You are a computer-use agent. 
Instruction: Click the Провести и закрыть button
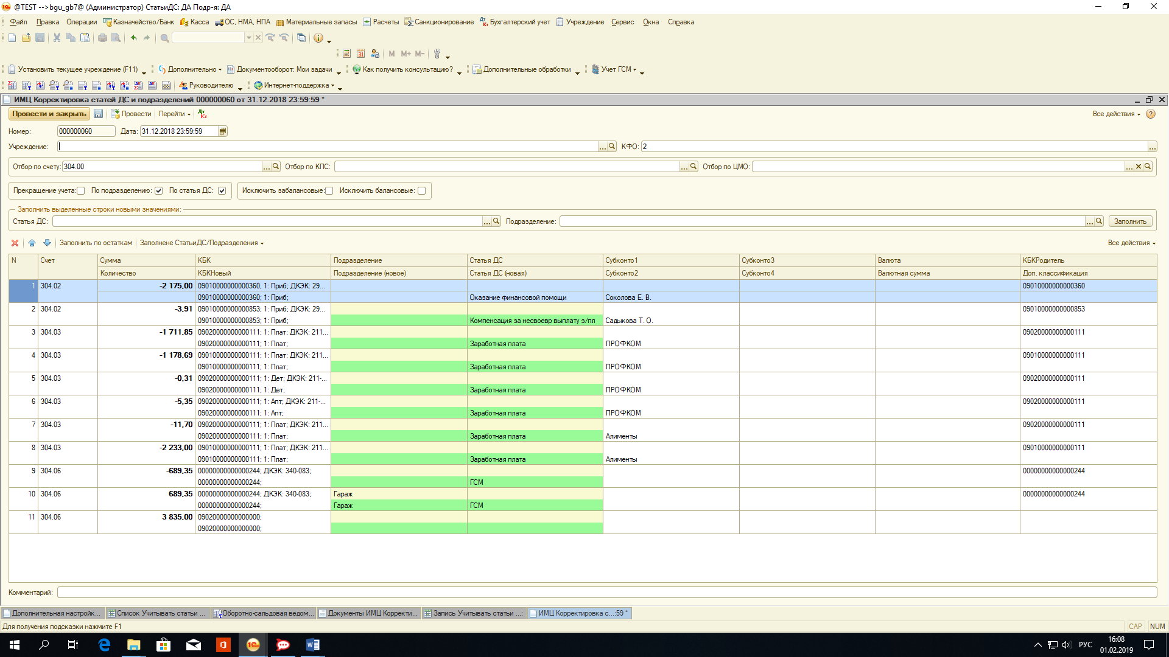[49, 114]
